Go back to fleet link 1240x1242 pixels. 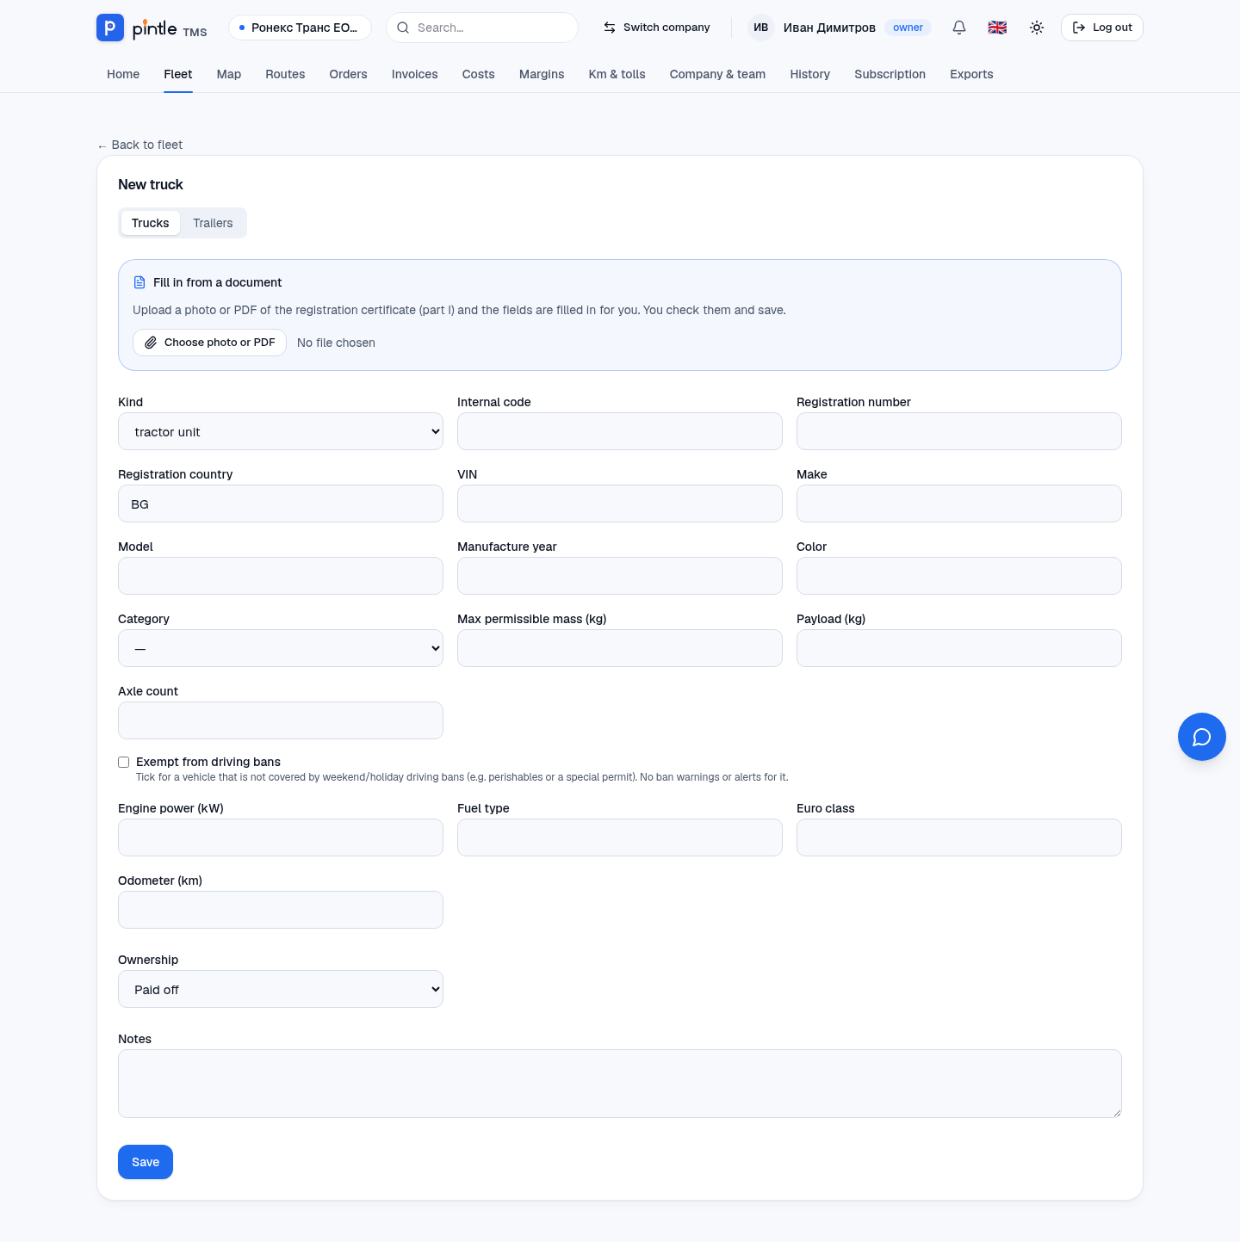(x=140, y=145)
